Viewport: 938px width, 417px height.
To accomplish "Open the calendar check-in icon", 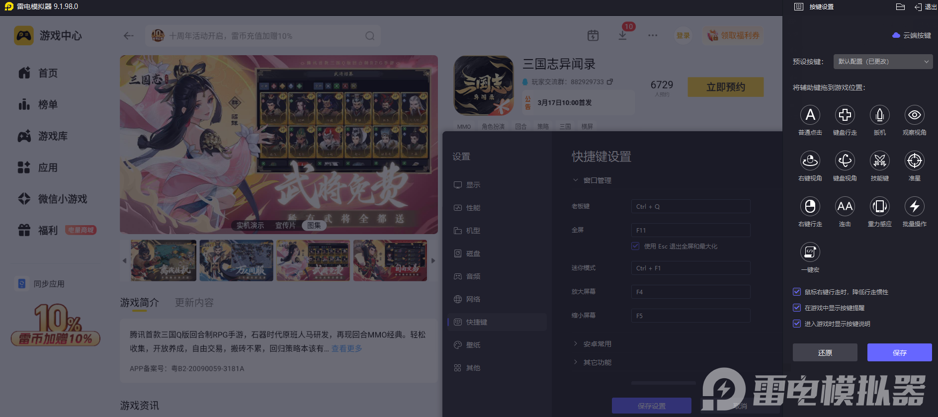I will coord(593,35).
